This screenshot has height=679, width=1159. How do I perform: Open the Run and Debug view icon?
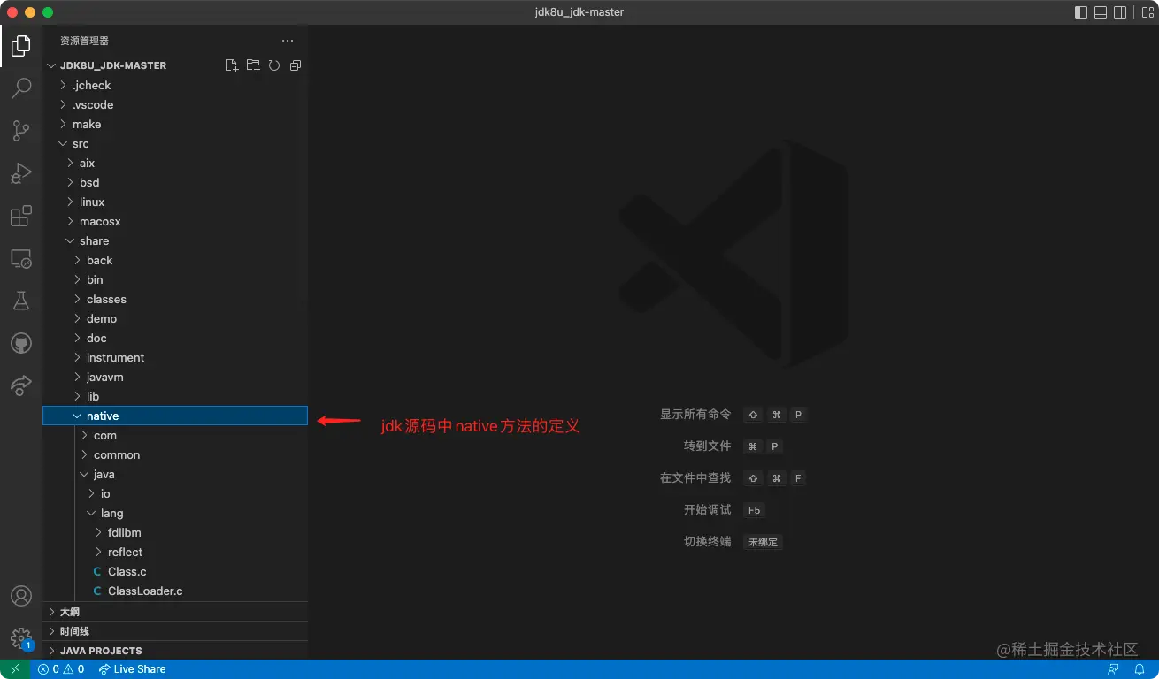(21, 173)
